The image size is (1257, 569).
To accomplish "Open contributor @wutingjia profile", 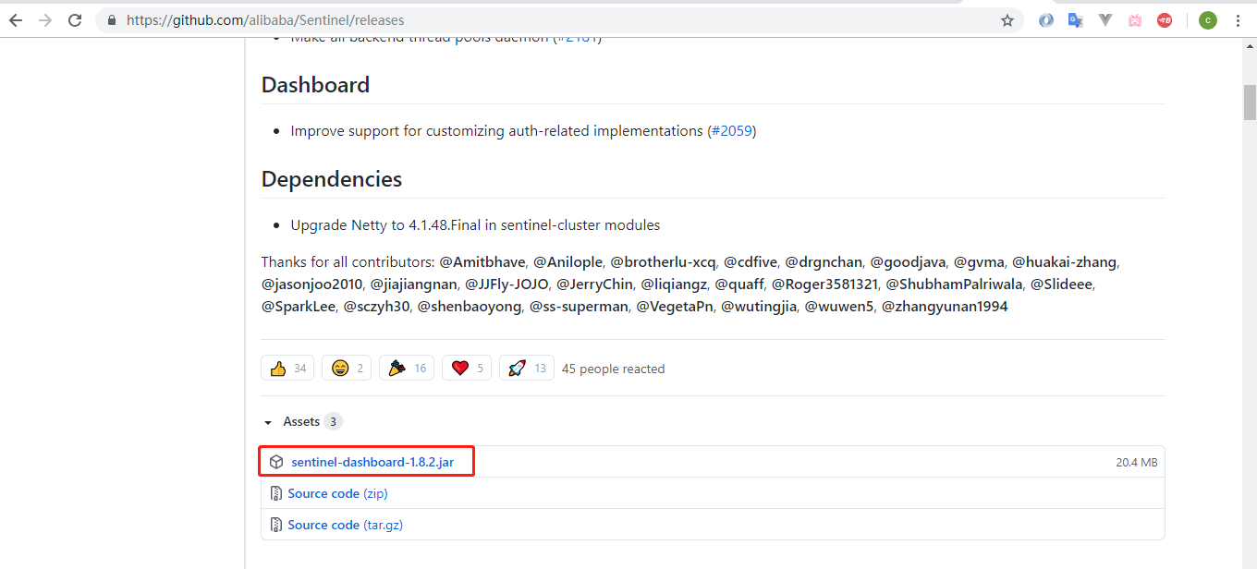I will 759,307.
